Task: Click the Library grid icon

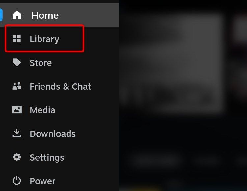Action: click(x=17, y=39)
